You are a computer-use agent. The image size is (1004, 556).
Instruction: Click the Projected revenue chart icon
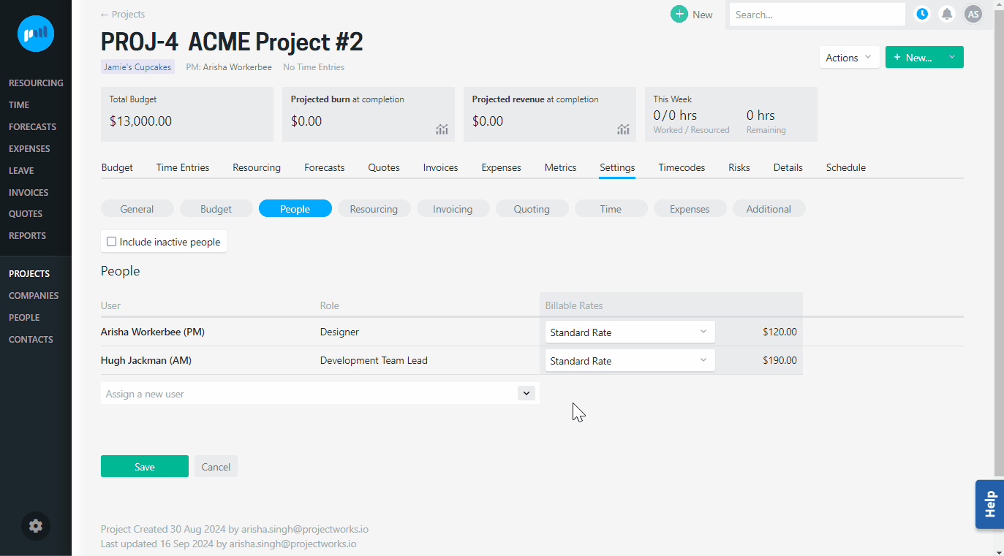pyautogui.click(x=623, y=129)
